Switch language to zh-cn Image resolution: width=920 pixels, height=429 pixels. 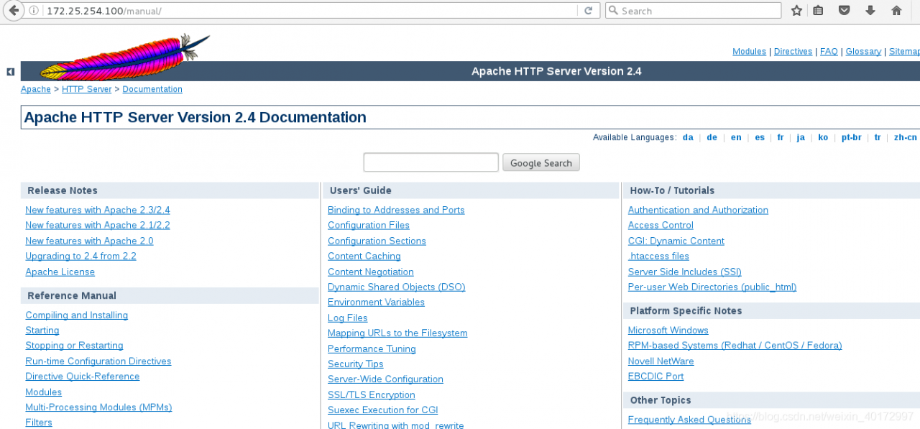coord(906,137)
